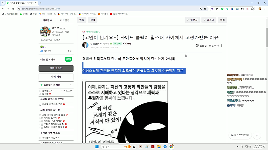Click the 이동 button above the post
The image size is (268, 150).
pos(82,20)
